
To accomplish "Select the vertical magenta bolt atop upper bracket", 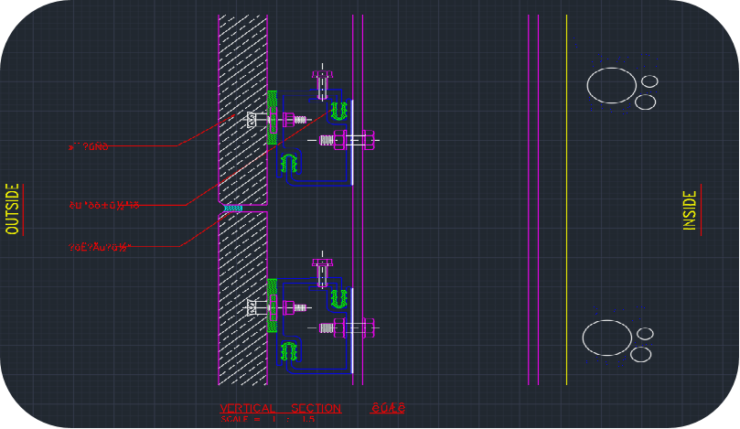I will 321,82.
